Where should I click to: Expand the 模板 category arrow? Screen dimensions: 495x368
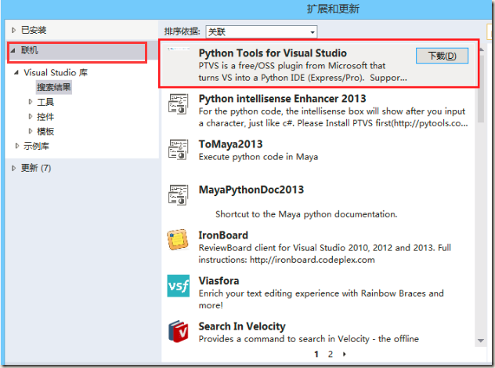(x=31, y=131)
